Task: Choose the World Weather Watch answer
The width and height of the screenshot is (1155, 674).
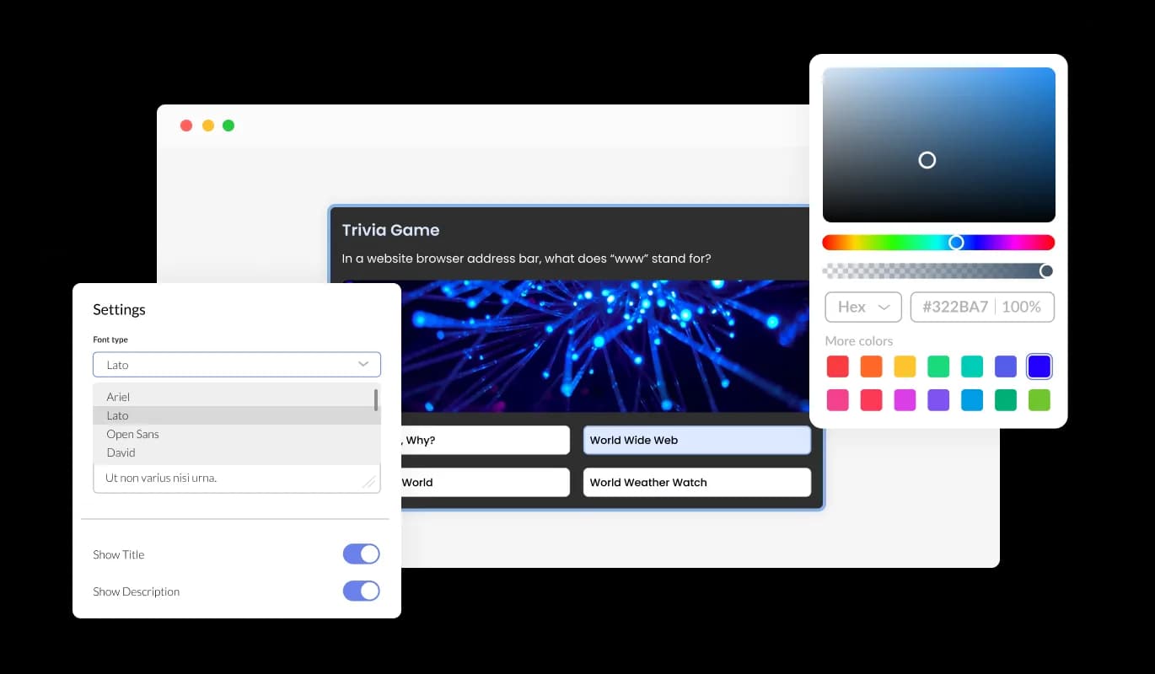Action: pos(696,482)
